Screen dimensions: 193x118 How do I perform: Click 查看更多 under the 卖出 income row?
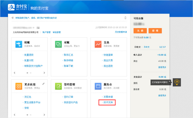pyautogui.click(x=162, y=67)
